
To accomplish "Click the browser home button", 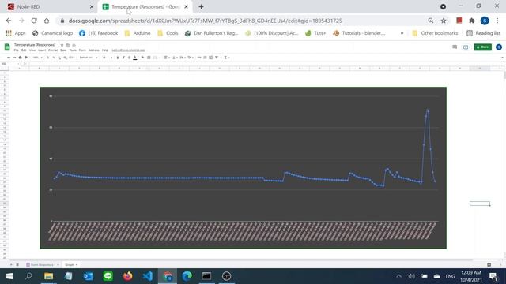I will click(47, 21).
